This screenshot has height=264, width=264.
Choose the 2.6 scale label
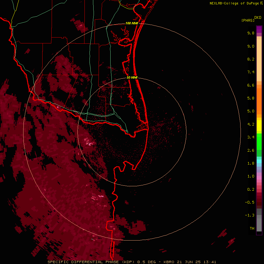click(251, 150)
